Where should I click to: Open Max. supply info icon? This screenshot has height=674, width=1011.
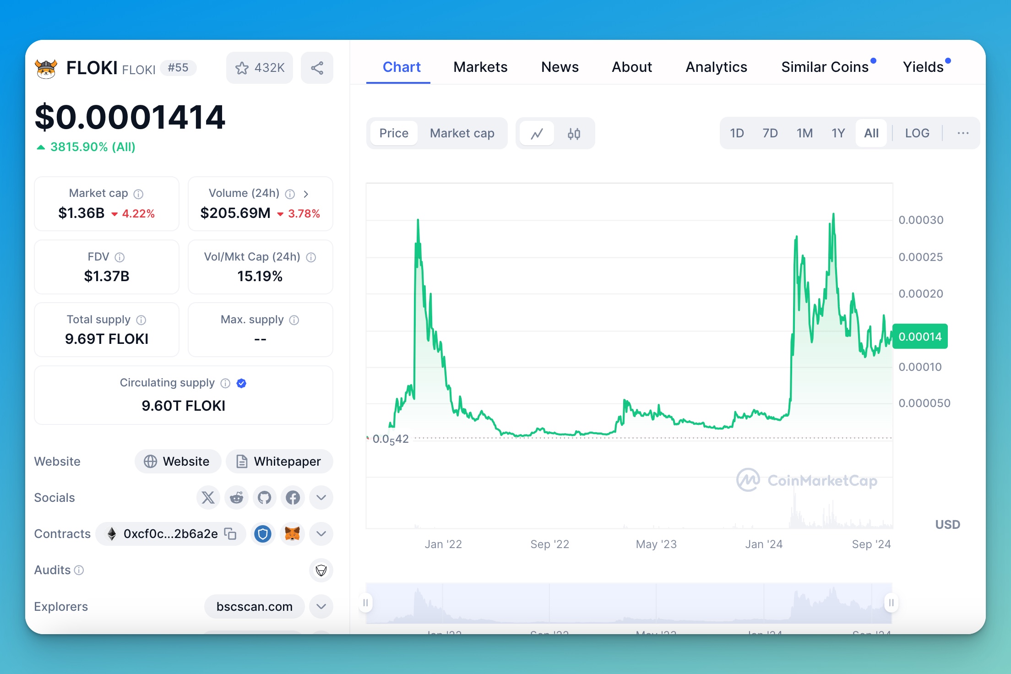tap(294, 320)
